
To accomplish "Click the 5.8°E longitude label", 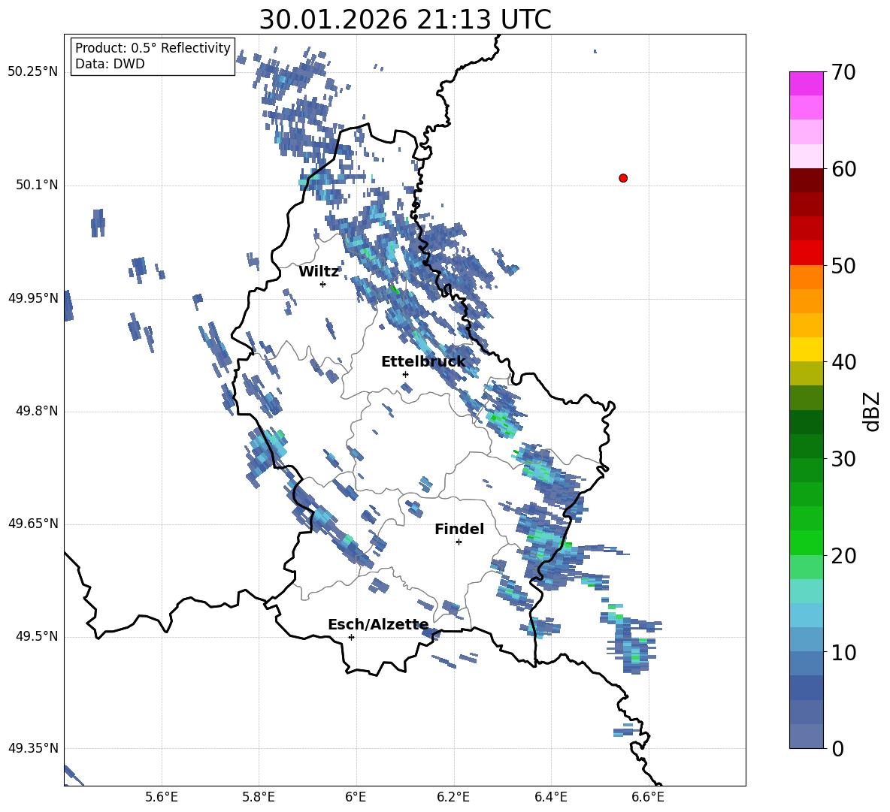I will [x=259, y=797].
